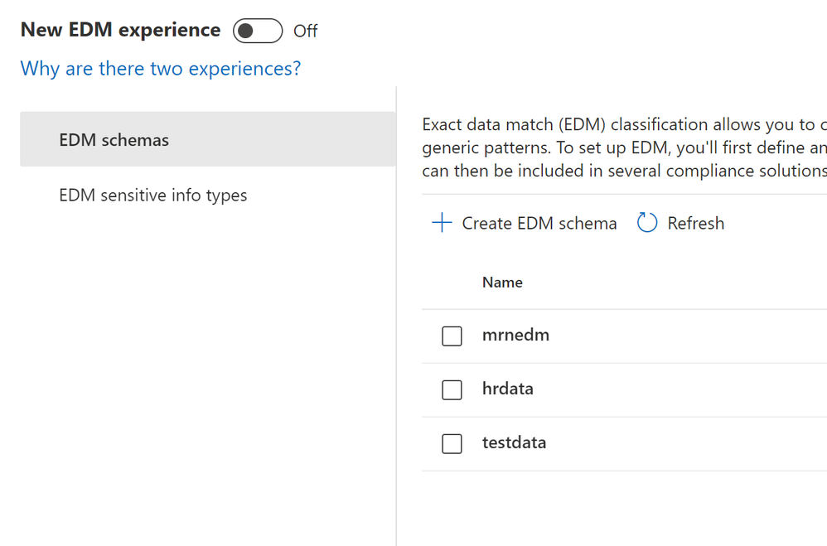Viewport: 827px width, 546px height.
Task: Click the plus icon for creating a schema
Action: click(x=442, y=223)
